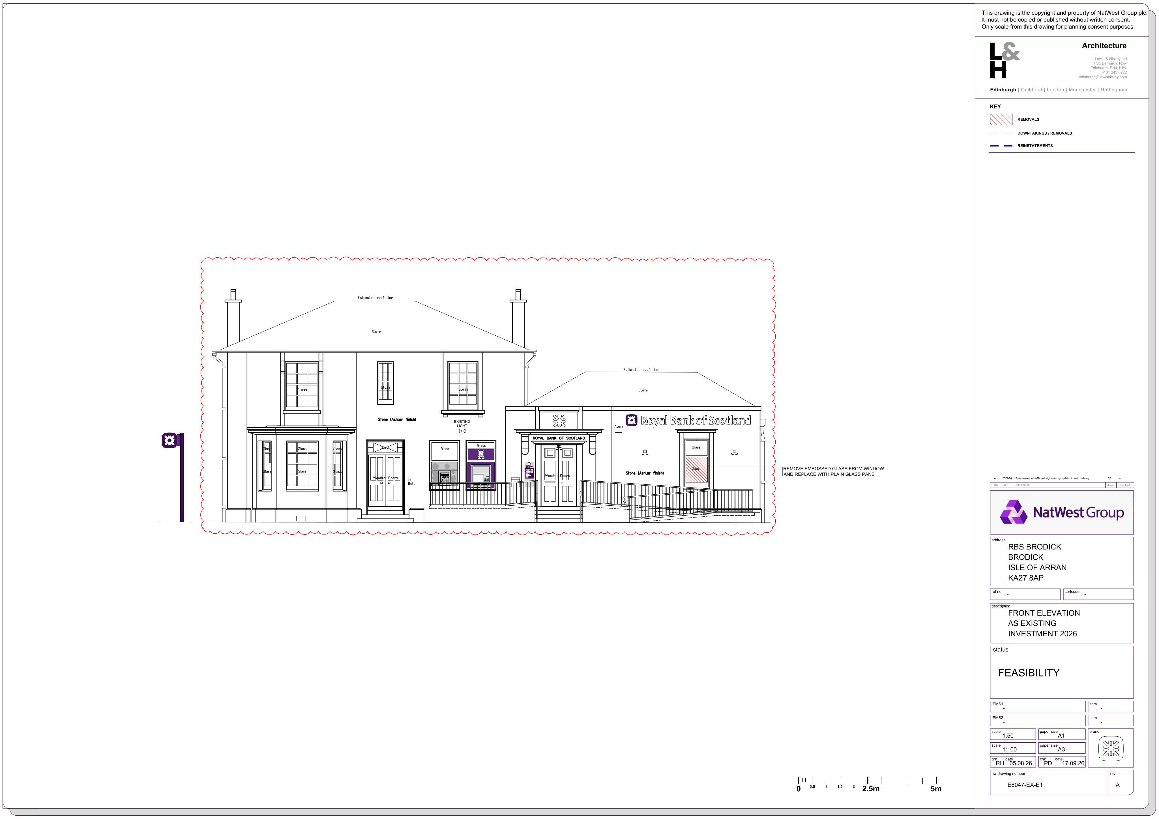
Task: Click the 'EXISTING LIGHT' label
Action: (x=462, y=424)
